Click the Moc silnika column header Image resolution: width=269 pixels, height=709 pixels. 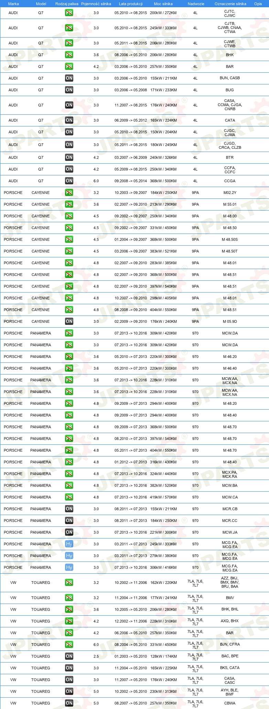163,4
